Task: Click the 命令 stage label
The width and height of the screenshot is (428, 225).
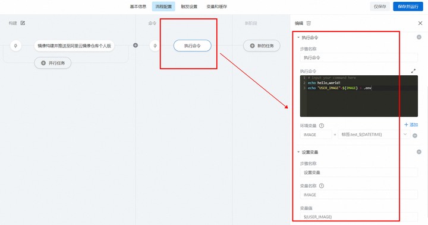Action: [x=152, y=23]
